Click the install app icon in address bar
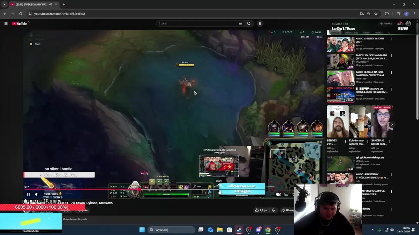Viewport: 419px width, 235px height. coord(361,14)
